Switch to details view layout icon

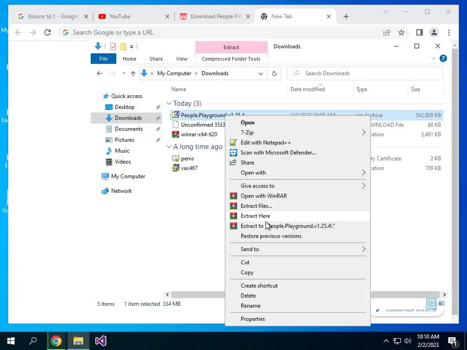pos(431,304)
